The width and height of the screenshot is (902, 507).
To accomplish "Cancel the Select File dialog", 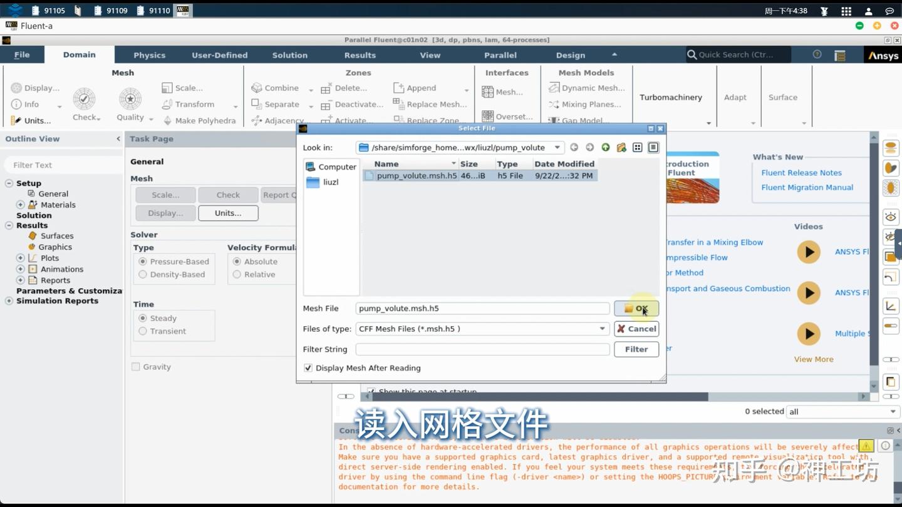I will coord(636,329).
